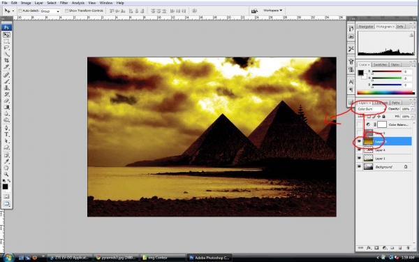Switch to the Paths tab
419x262 pixels.
(395, 103)
